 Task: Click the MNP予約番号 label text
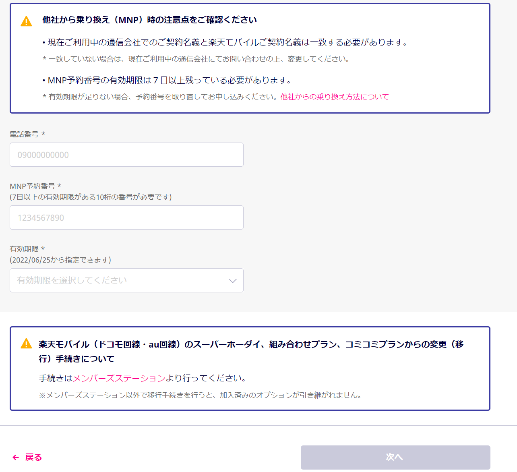pyautogui.click(x=35, y=186)
